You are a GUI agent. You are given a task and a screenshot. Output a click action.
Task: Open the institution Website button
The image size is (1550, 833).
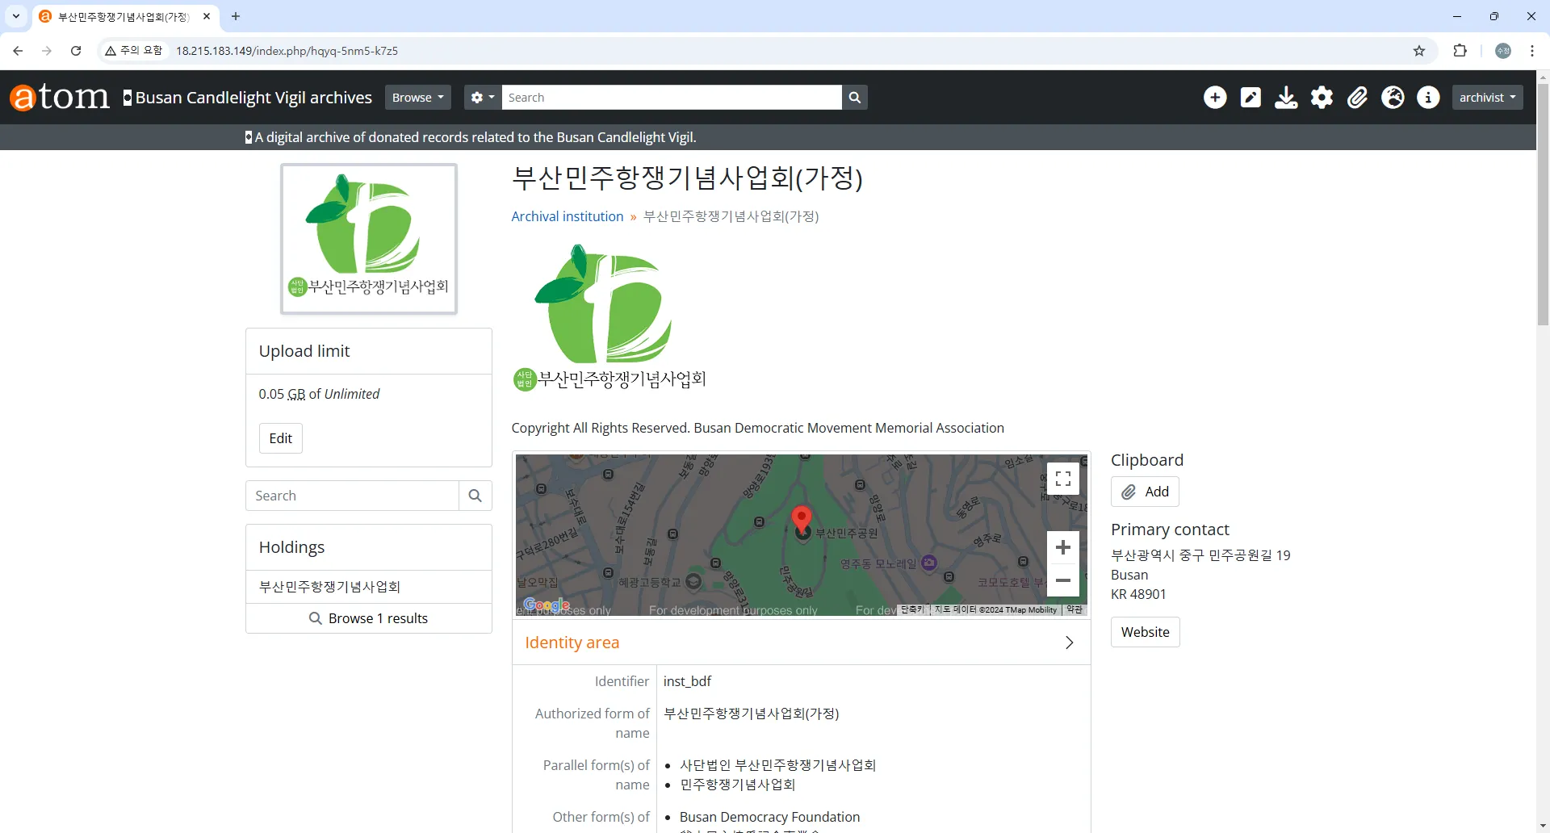point(1145,632)
